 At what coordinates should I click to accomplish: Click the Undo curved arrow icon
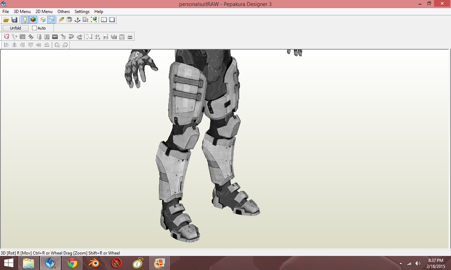point(71,37)
